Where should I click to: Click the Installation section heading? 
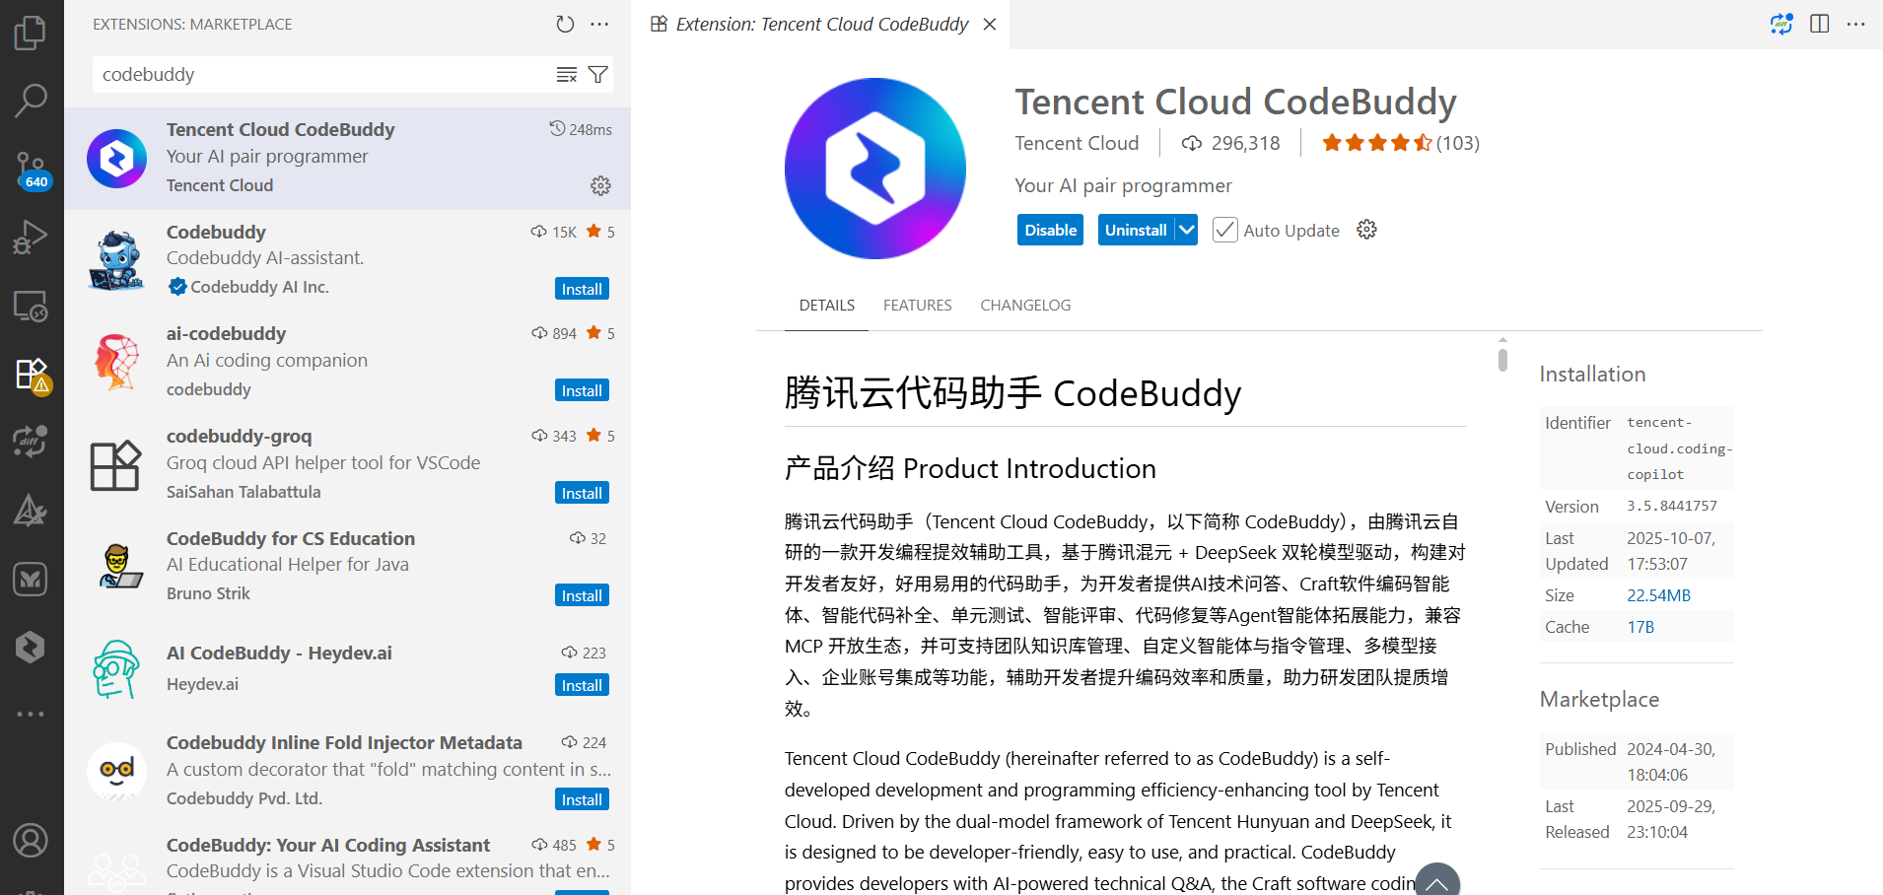(x=1592, y=375)
